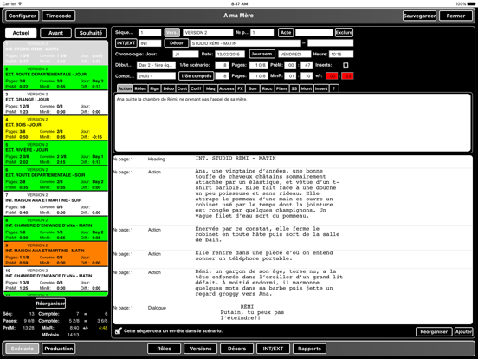Select the Actuel segment
Image resolution: width=478 pixels, height=359 pixels.
tap(21, 33)
